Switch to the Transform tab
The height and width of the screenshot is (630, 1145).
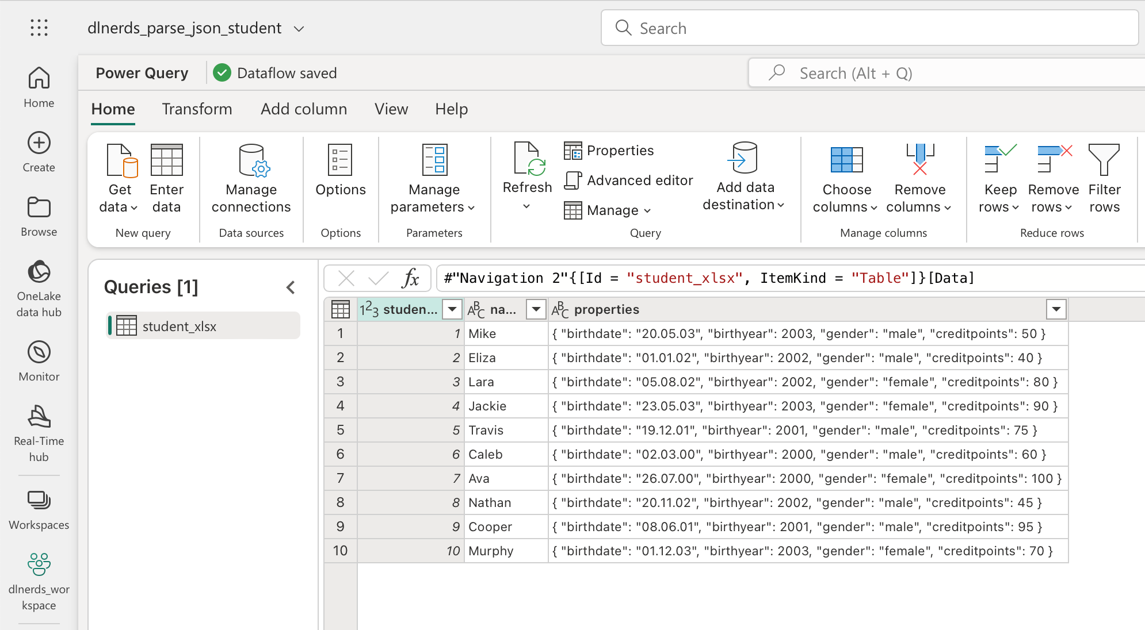click(197, 109)
